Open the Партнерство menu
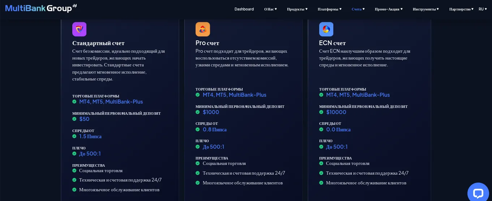Image resolution: width=492 pixels, height=201 pixels. coord(461,9)
